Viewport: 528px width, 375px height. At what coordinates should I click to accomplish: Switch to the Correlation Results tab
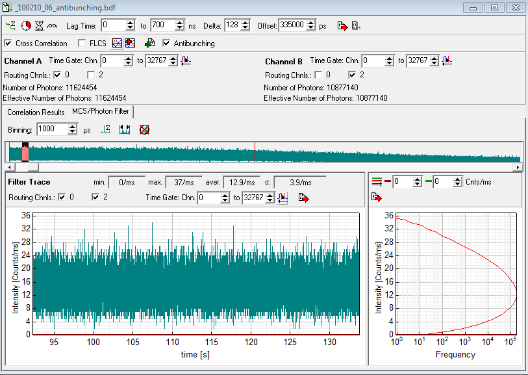click(x=36, y=112)
